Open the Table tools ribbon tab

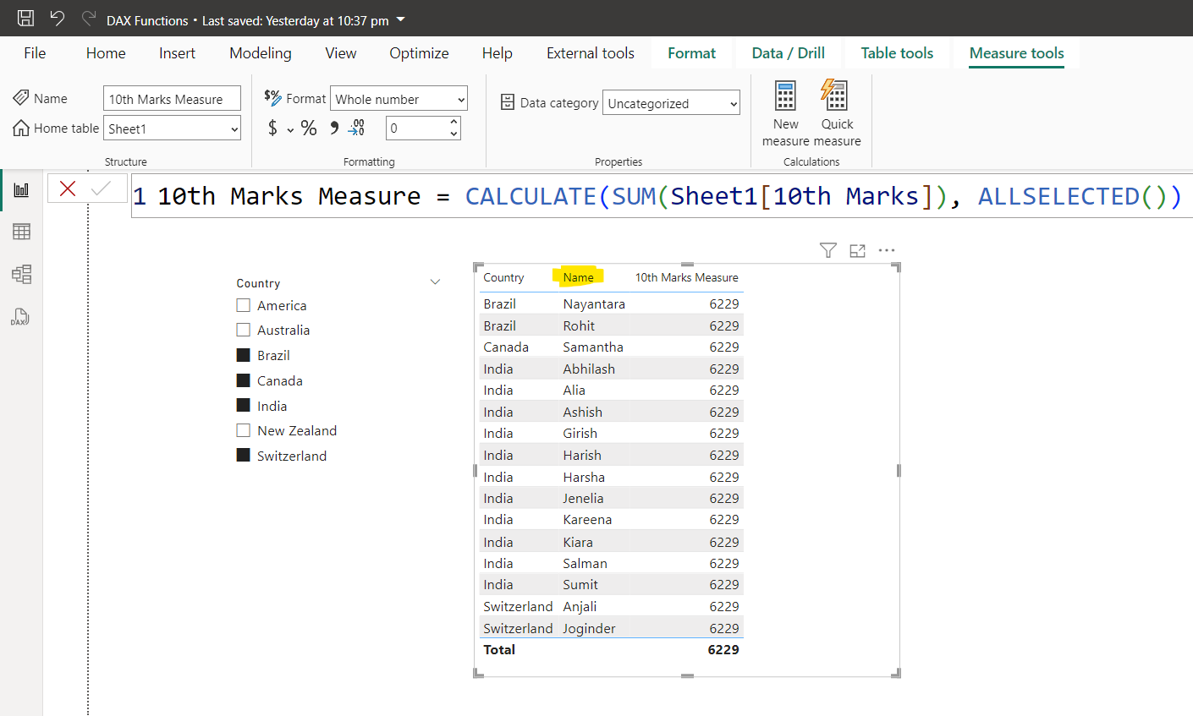pos(897,52)
